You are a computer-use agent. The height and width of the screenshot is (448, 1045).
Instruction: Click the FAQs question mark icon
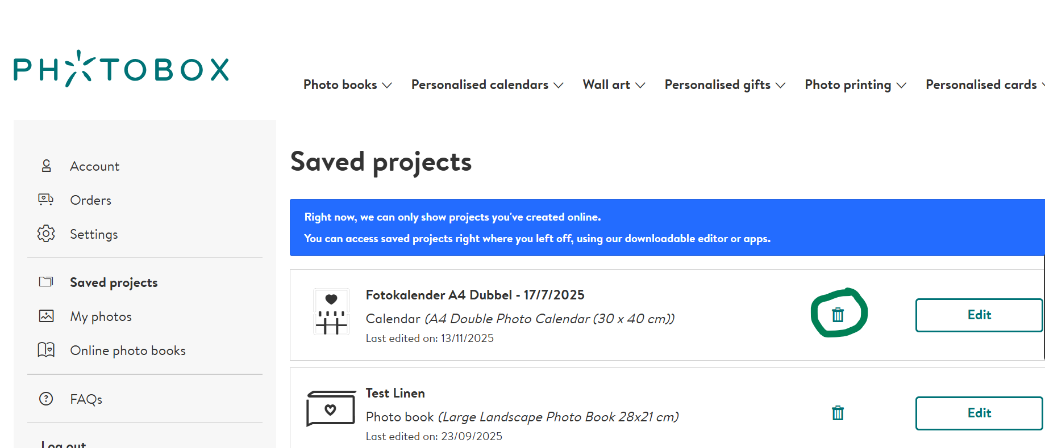point(46,399)
